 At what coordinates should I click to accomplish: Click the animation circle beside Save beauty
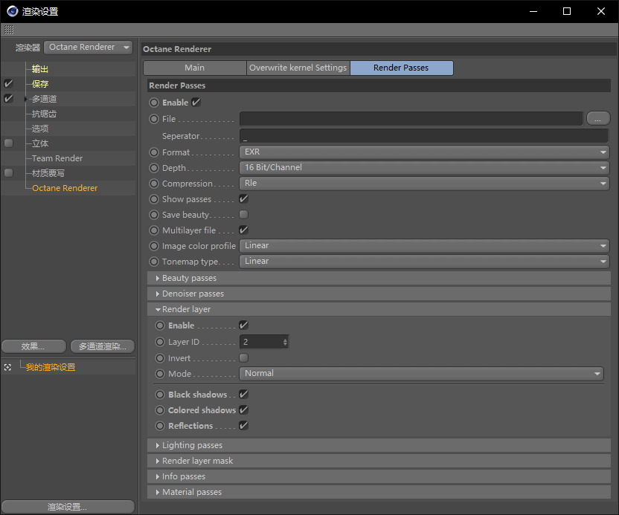[154, 215]
